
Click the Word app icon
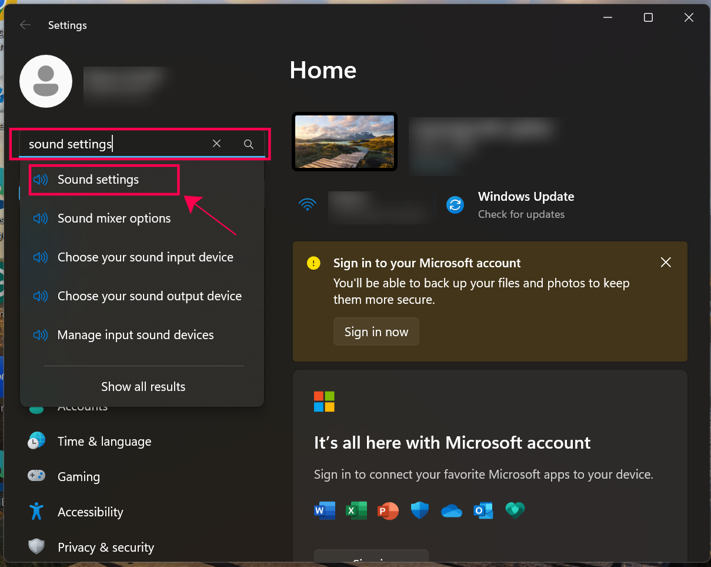[x=325, y=510]
